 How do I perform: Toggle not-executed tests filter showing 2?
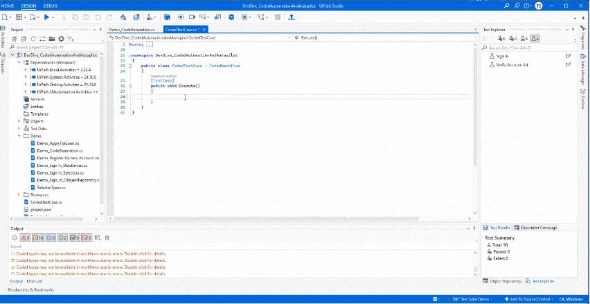coord(535,38)
